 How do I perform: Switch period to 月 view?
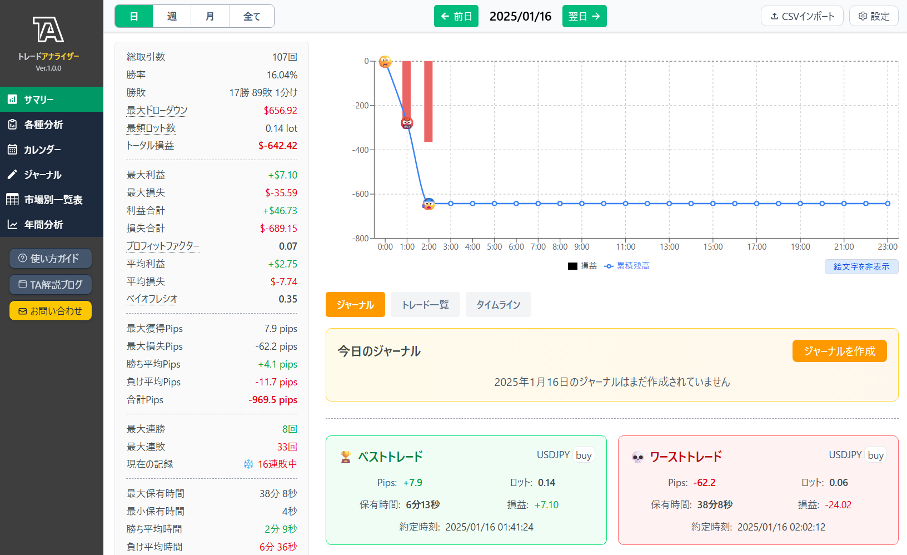point(210,16)
